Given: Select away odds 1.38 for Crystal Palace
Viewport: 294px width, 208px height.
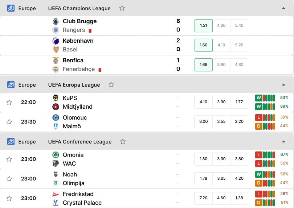Looking at the screenshot, I should pos(239,198).
